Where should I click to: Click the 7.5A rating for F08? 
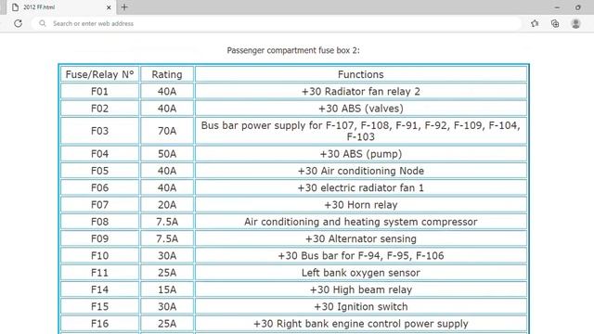tap(167, 222)
